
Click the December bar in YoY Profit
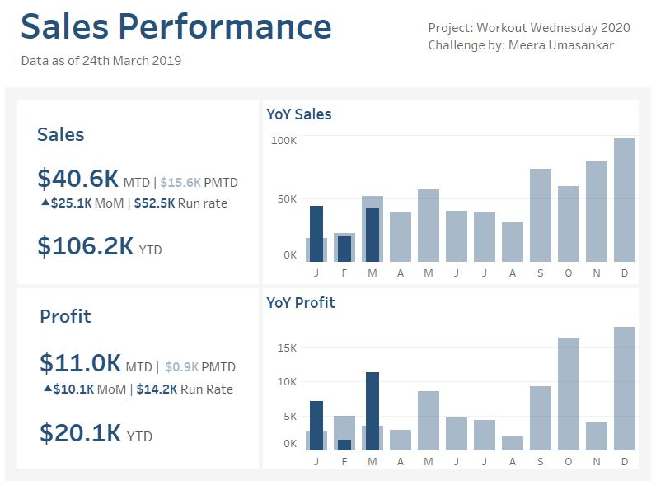point(624,388)
